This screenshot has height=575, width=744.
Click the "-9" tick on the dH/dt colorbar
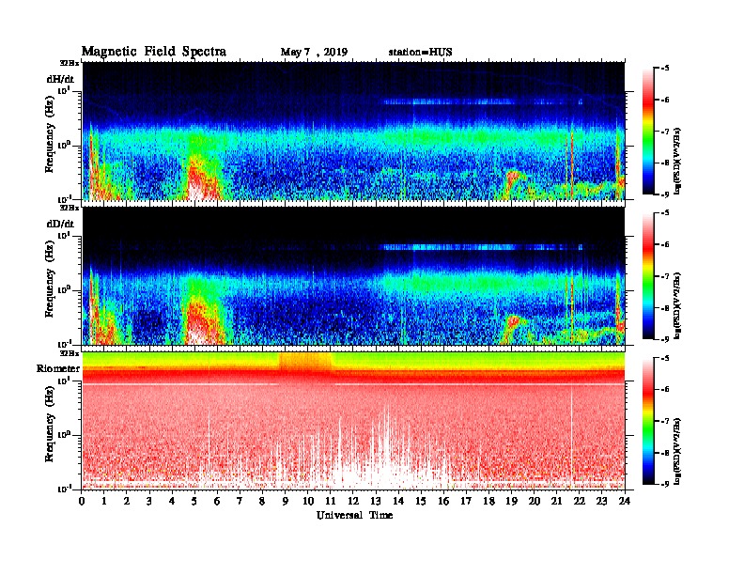665,194
